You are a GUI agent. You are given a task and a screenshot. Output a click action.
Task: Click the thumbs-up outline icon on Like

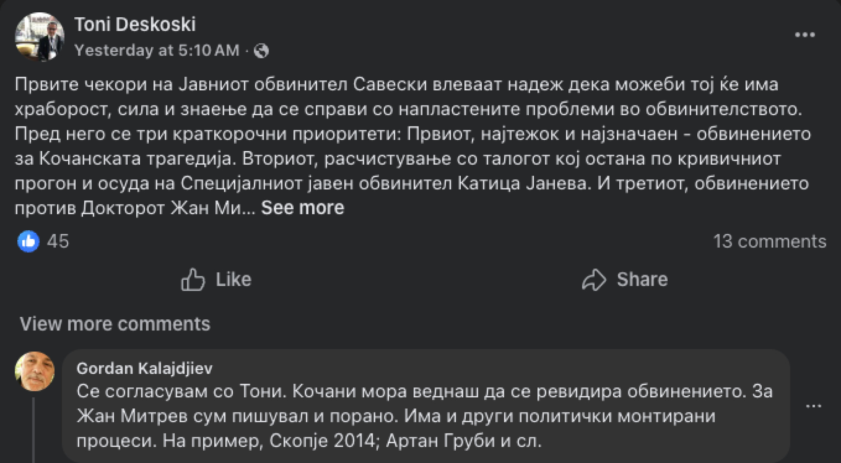tap(193, 280)
